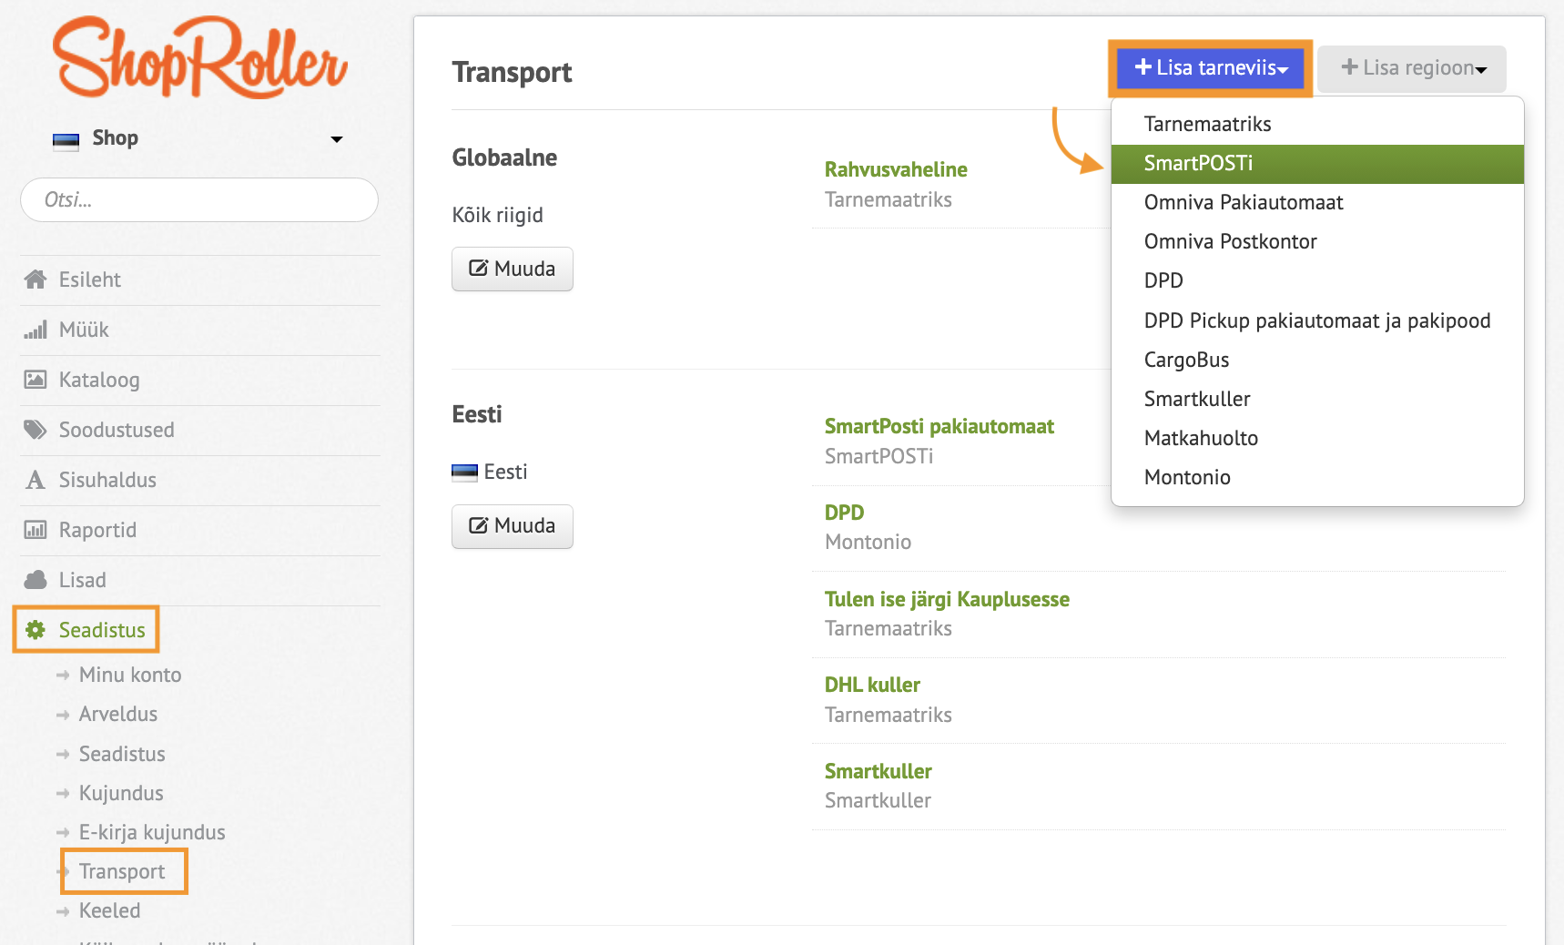Click the Lisad cloud icon
1564x945 pixels.
coord(36,580)
